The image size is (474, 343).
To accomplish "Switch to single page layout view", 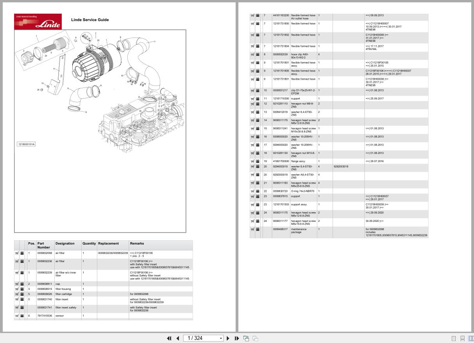I will point(454,338).
